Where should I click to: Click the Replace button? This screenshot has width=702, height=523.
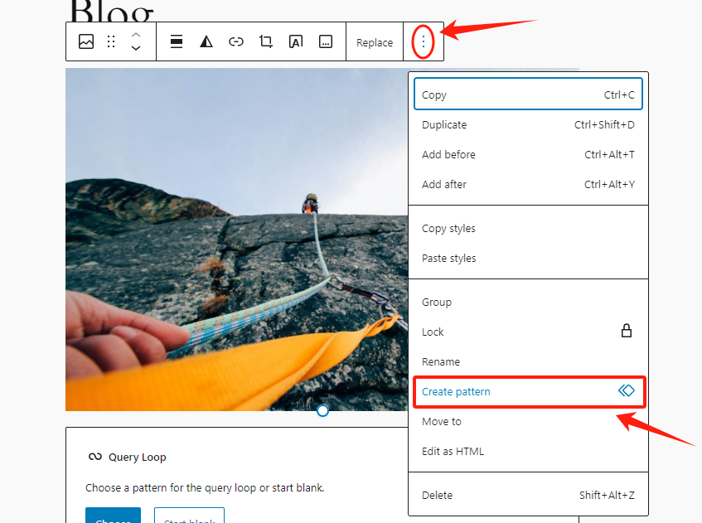(375, 42)
